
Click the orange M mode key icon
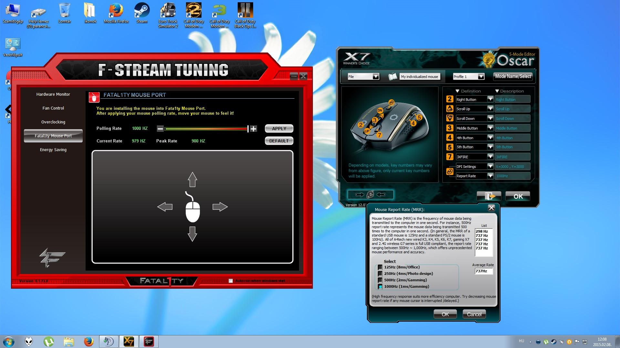click(450, 171)
